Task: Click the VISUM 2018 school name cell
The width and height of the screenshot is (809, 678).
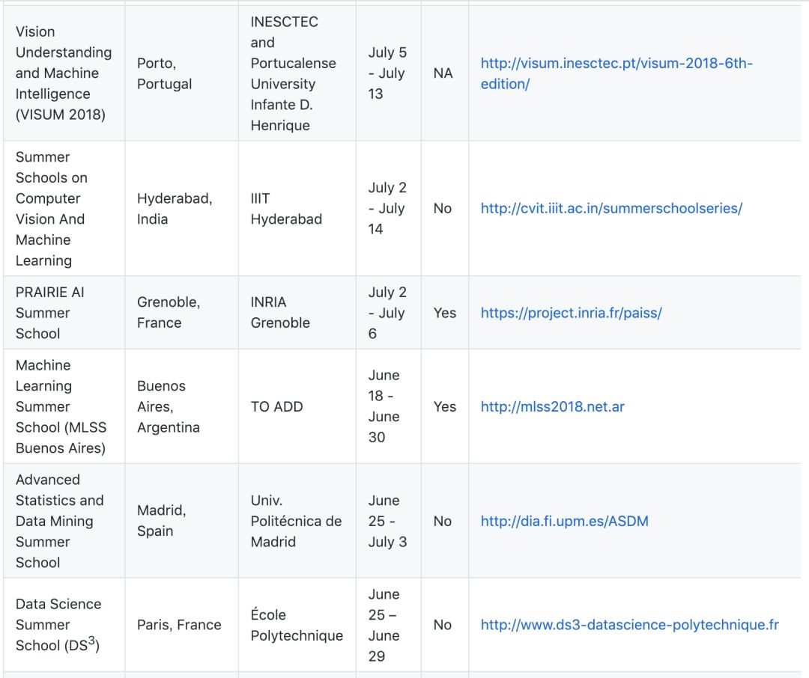Action: pyautogui.click(x=63, y=73)
